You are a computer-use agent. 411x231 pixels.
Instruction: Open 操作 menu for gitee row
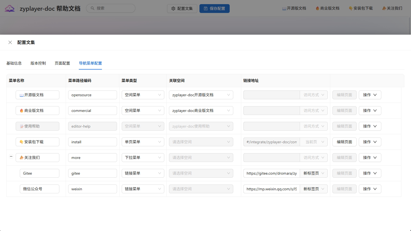point(370,173)
